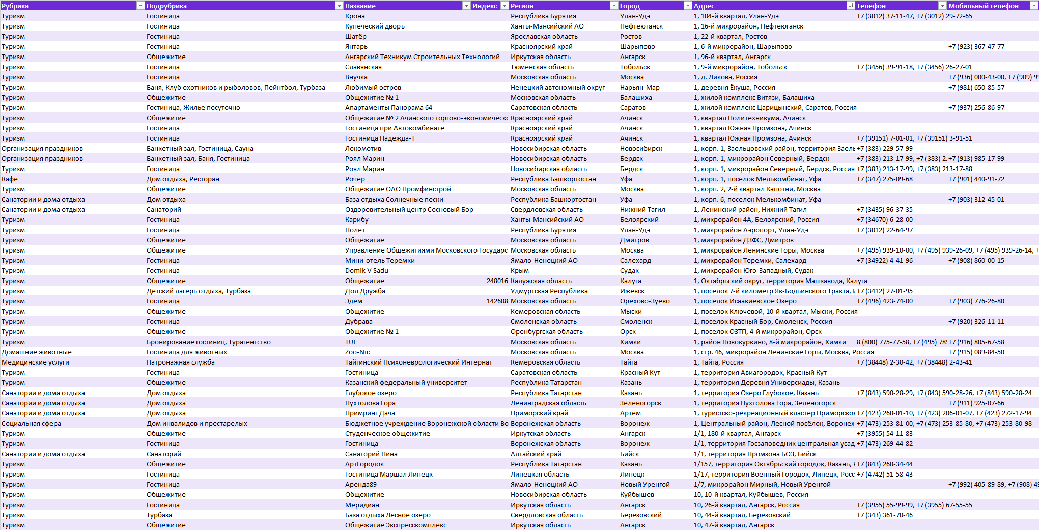The width and height of the screenshot is (1039, 530).
Task: Open the Регион column filter dropdown
Action: point(614,6)
